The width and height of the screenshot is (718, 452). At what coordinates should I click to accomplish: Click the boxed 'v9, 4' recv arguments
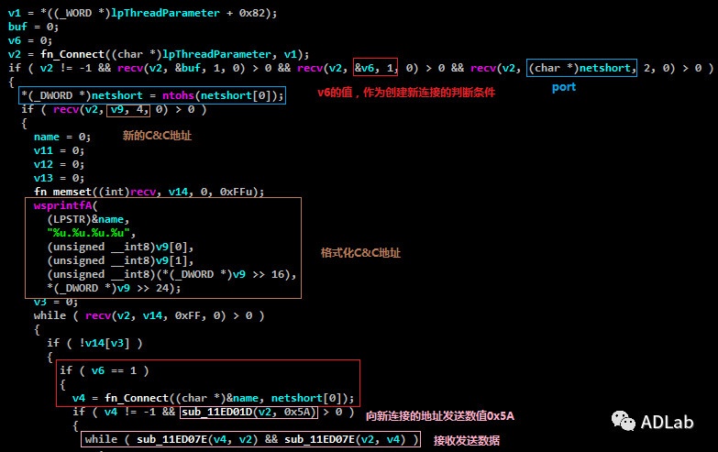point(127,110)
